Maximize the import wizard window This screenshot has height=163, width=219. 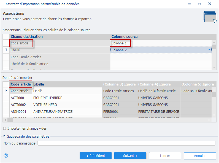pos(199,4)
